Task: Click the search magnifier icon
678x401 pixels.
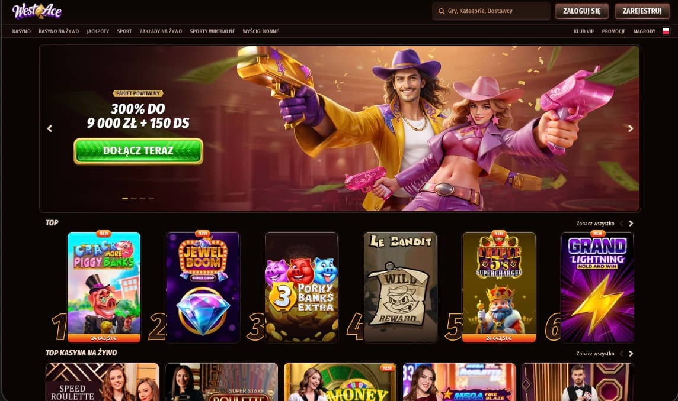Action: [442, 11]
